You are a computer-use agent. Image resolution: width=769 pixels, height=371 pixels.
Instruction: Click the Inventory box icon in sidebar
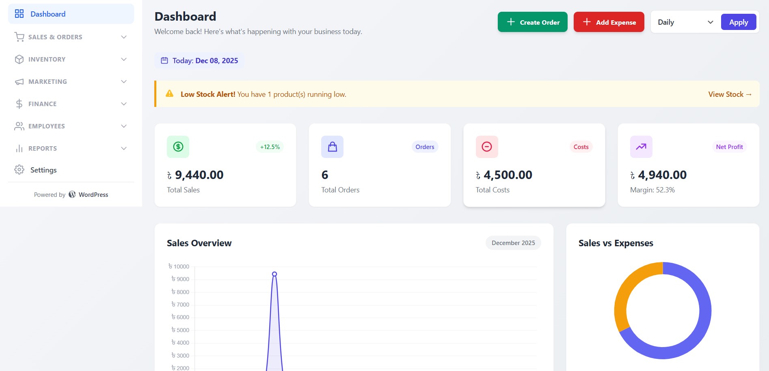19,59
